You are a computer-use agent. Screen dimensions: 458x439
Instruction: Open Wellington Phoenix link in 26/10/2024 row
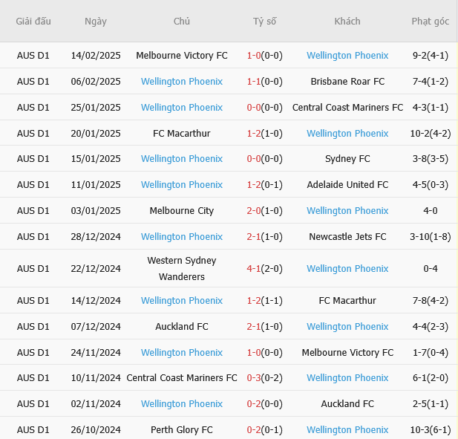(x=347, y=430)
